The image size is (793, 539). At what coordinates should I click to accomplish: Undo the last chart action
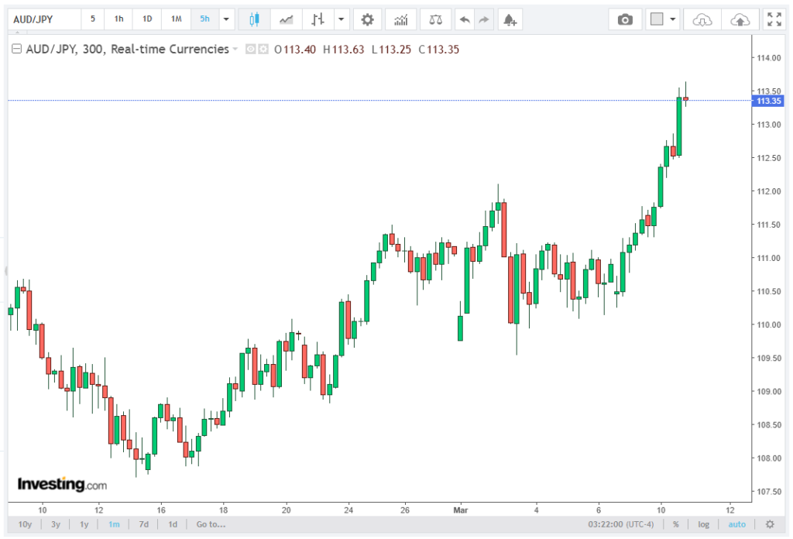tap(464, 19)
